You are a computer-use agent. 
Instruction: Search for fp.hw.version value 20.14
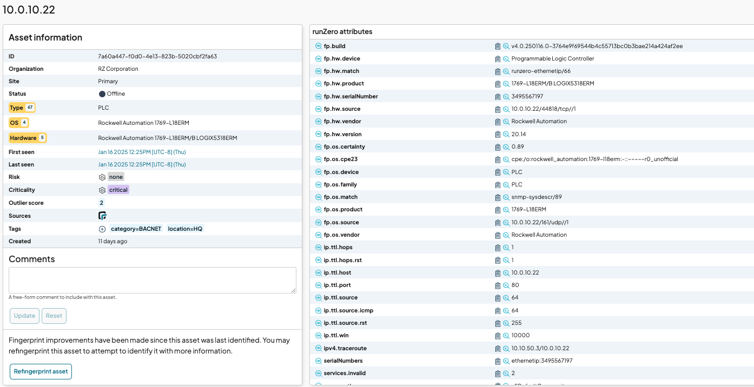(x=506, y=135)
